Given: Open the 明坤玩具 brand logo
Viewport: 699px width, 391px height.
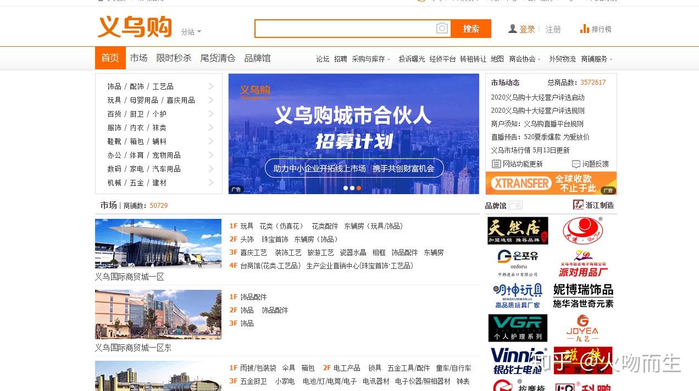Looking at the screenshot, I should 518,296.
